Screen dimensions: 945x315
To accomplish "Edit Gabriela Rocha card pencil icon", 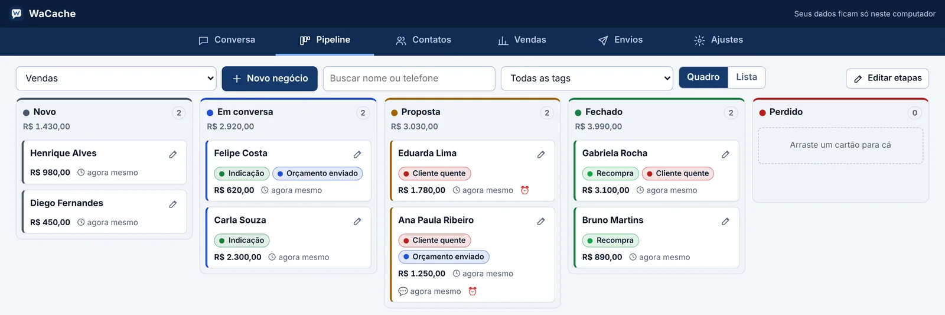I will tap(725, 154).
